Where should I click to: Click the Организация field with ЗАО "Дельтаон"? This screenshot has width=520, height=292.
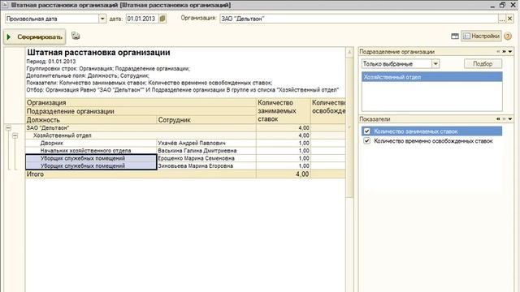coord(359,19)
